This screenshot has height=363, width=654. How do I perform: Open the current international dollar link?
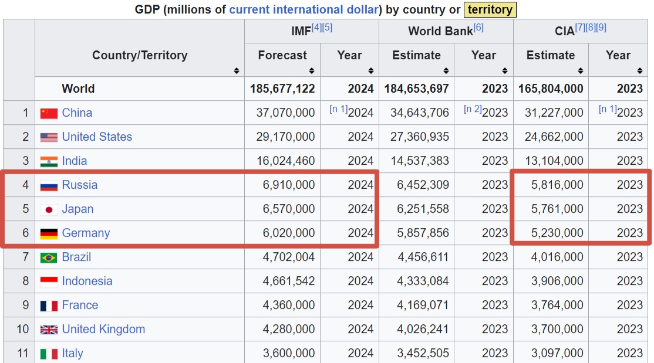click(304, 9)
